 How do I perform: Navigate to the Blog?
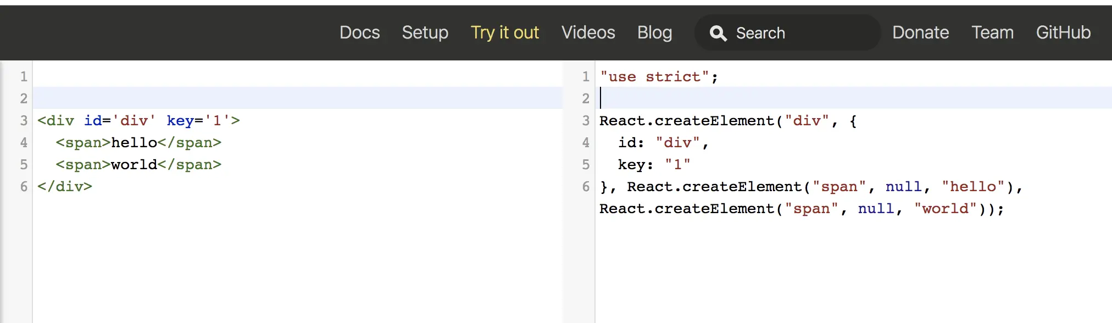point(654,32)
